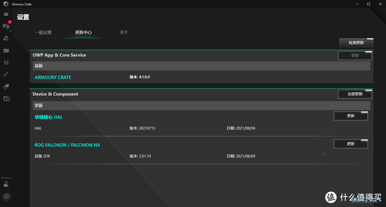The image size is (386, 207).
Task: Click the 最新 status bar
Action: point(201,66)
